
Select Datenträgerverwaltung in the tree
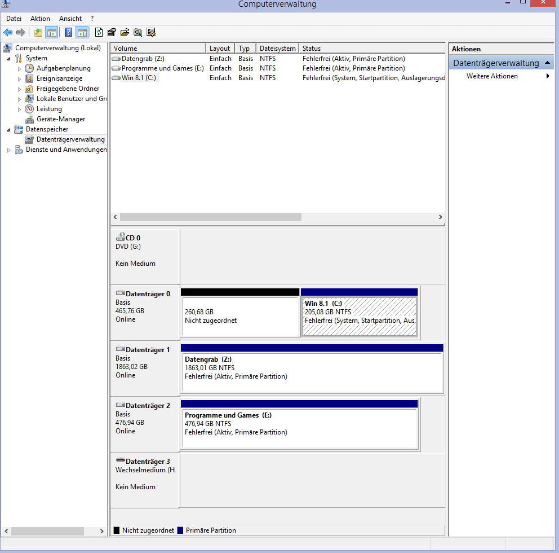coord(70,139)
